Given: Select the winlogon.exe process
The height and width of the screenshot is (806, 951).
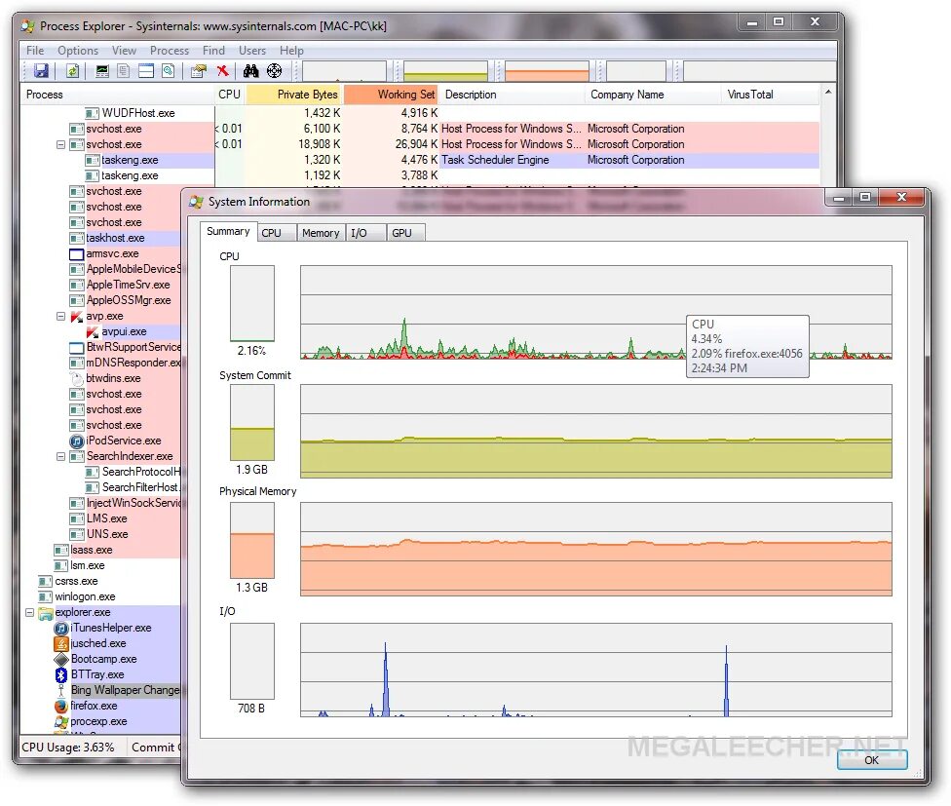Looking at the screenshot, I should point(85,596).
